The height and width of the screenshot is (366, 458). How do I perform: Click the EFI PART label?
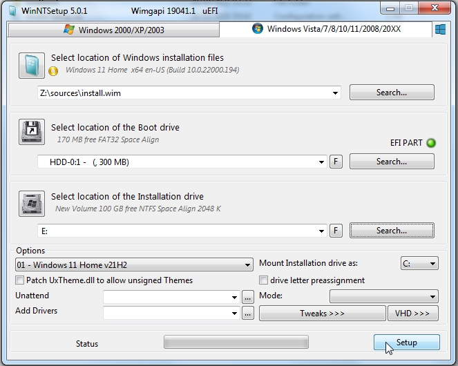(x=406, y=143)
